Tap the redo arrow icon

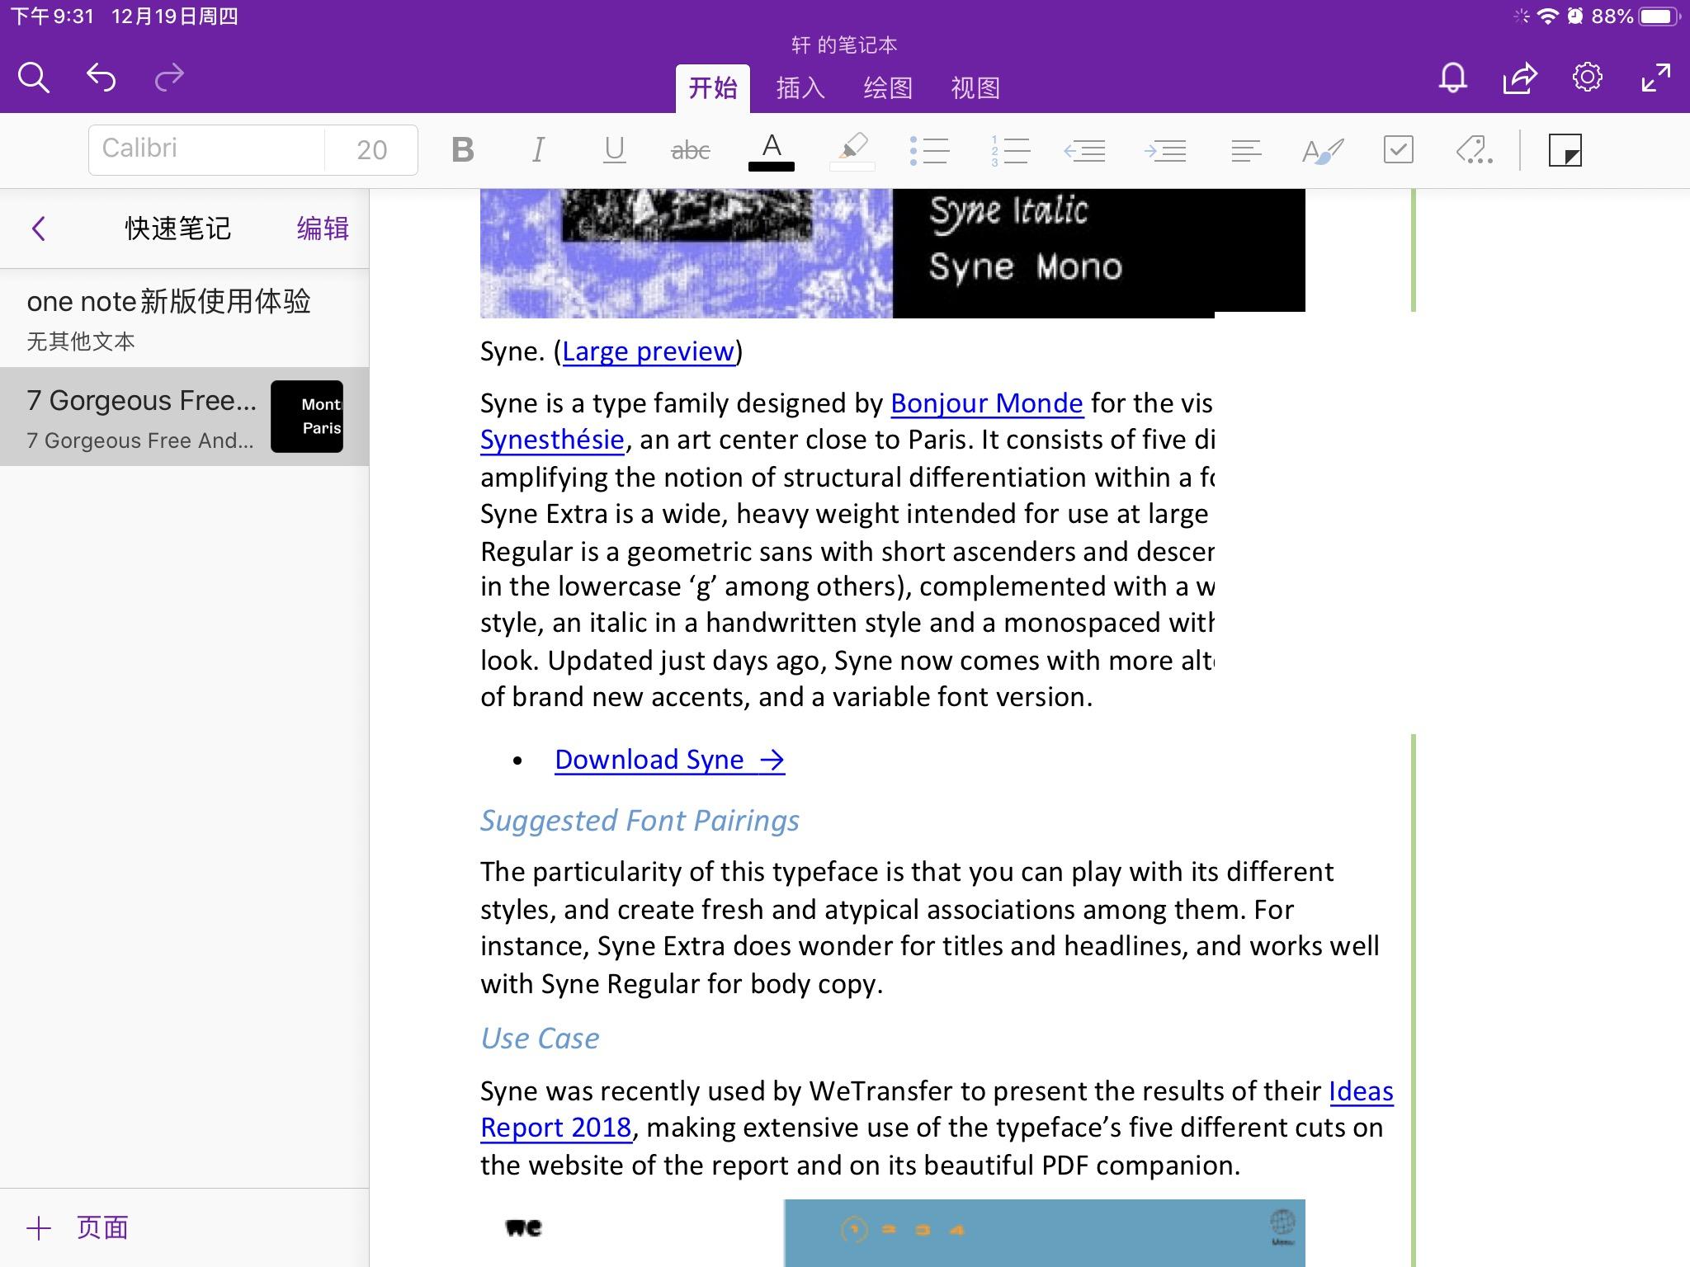coord(169,78)
